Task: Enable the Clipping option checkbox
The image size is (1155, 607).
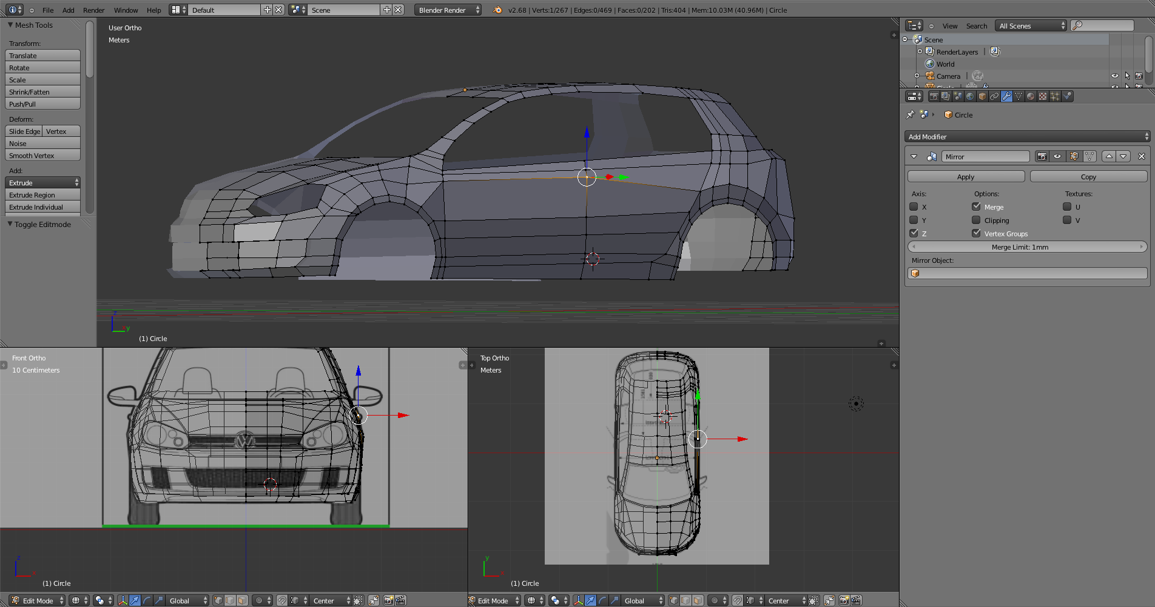Action: (976, 220)
